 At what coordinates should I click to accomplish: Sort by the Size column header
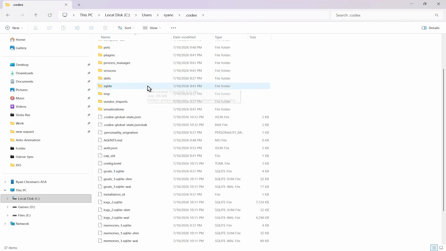click(253, 37)
